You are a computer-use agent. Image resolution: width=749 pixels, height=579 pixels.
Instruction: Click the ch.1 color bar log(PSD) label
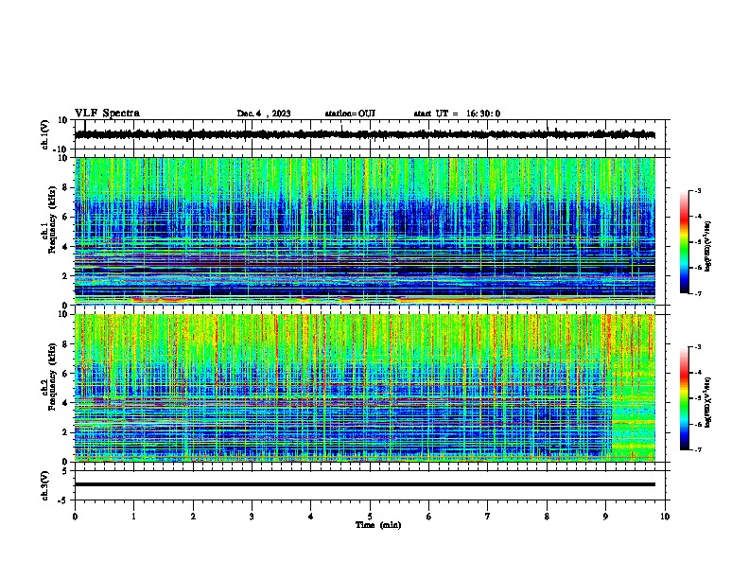point(707,246)
